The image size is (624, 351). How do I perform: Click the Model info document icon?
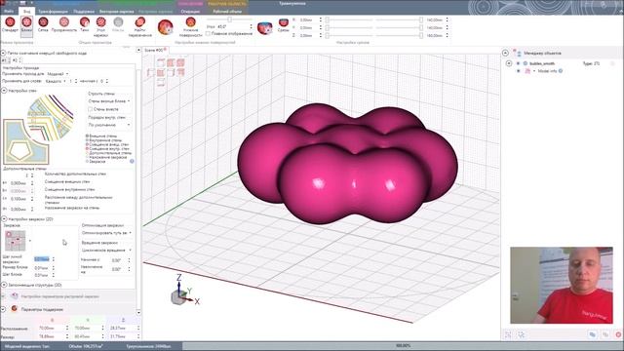pos(528,71)
